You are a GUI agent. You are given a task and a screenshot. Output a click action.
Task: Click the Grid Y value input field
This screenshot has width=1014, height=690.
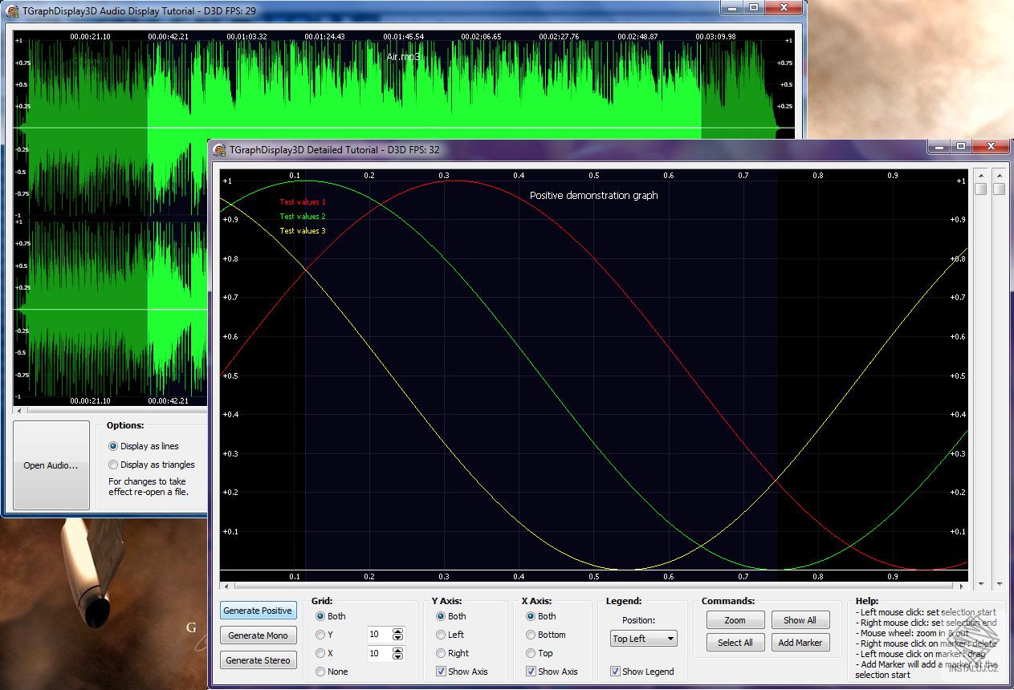(x=378, y=635)
